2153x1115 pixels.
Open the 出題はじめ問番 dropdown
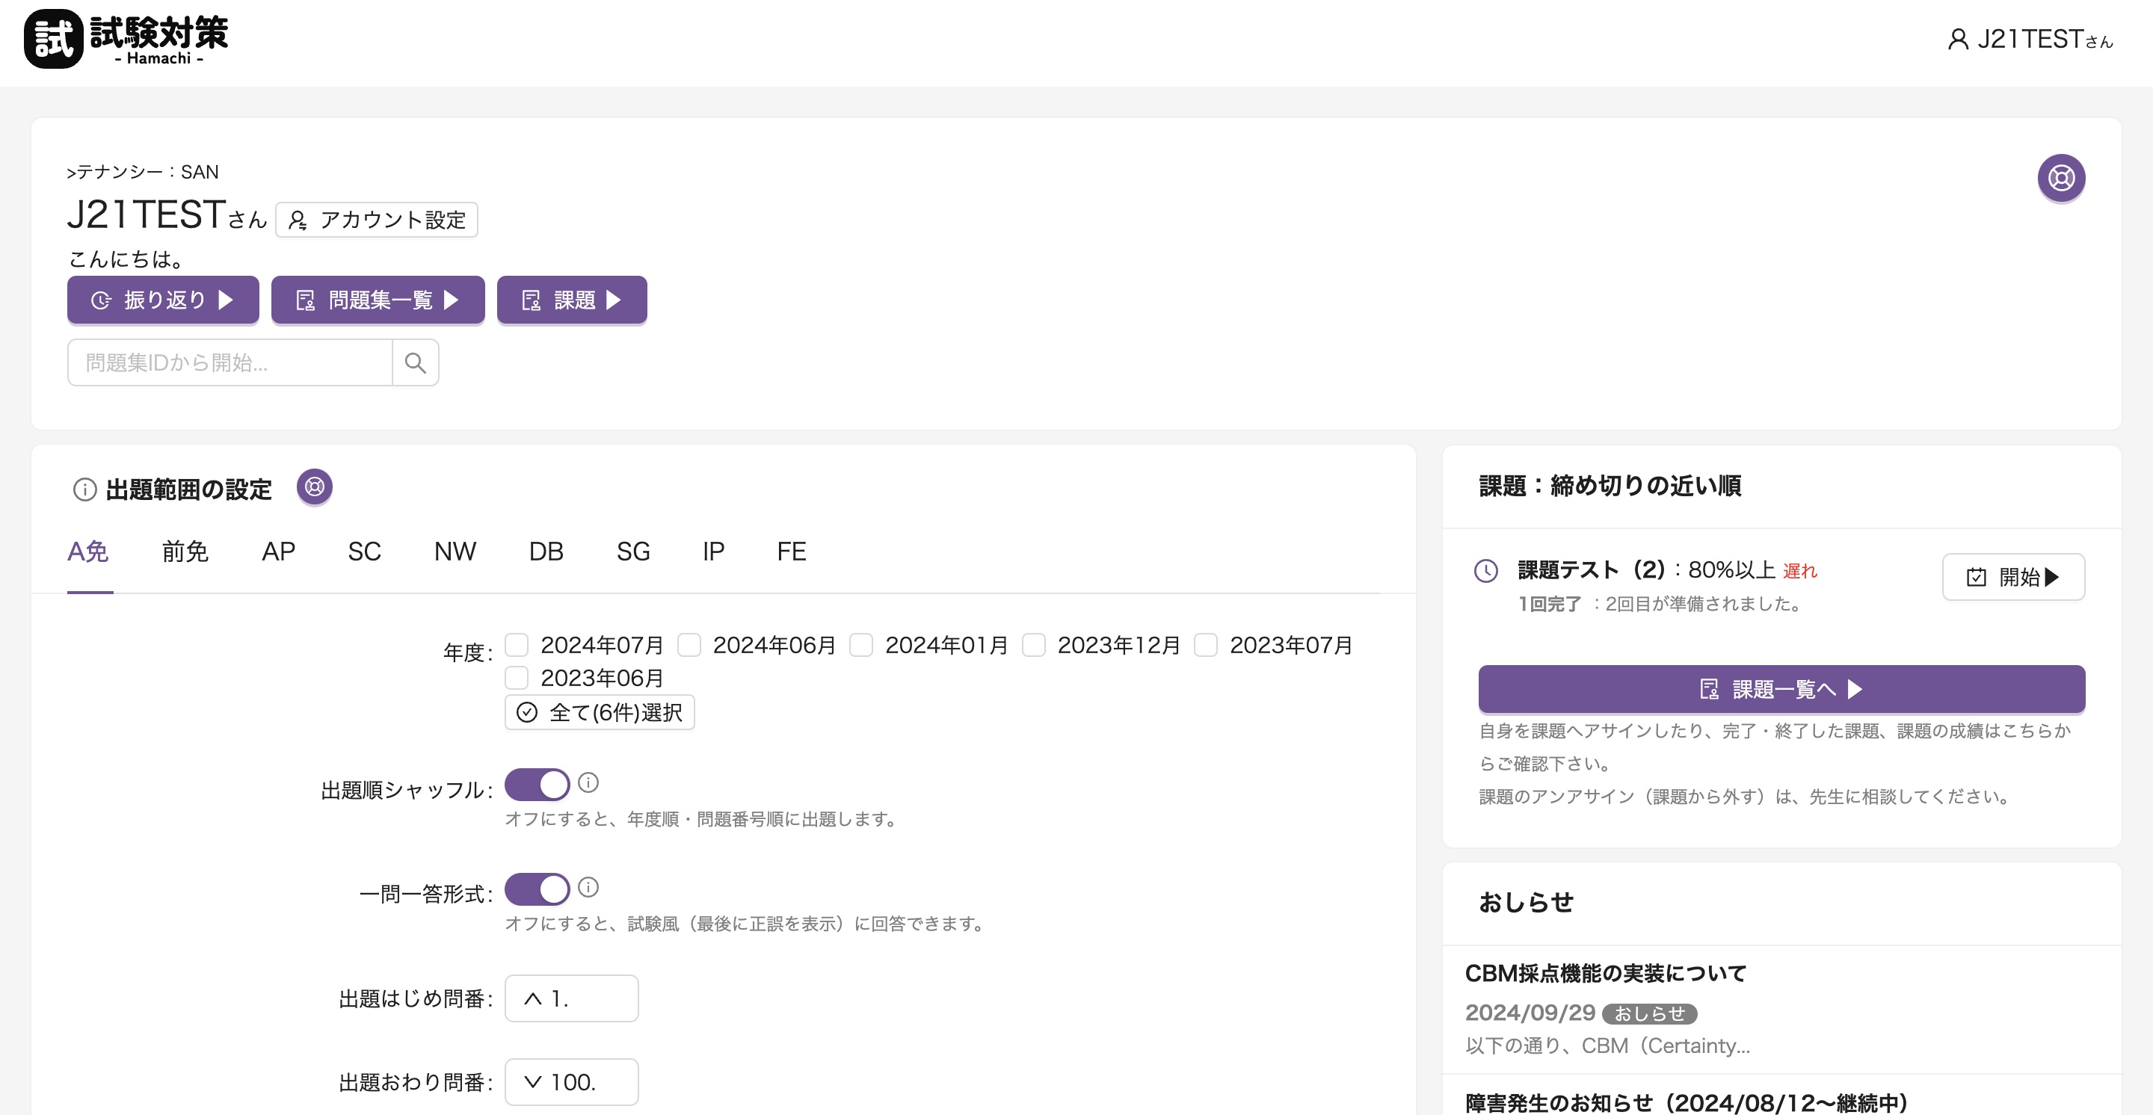click(571, 998)
